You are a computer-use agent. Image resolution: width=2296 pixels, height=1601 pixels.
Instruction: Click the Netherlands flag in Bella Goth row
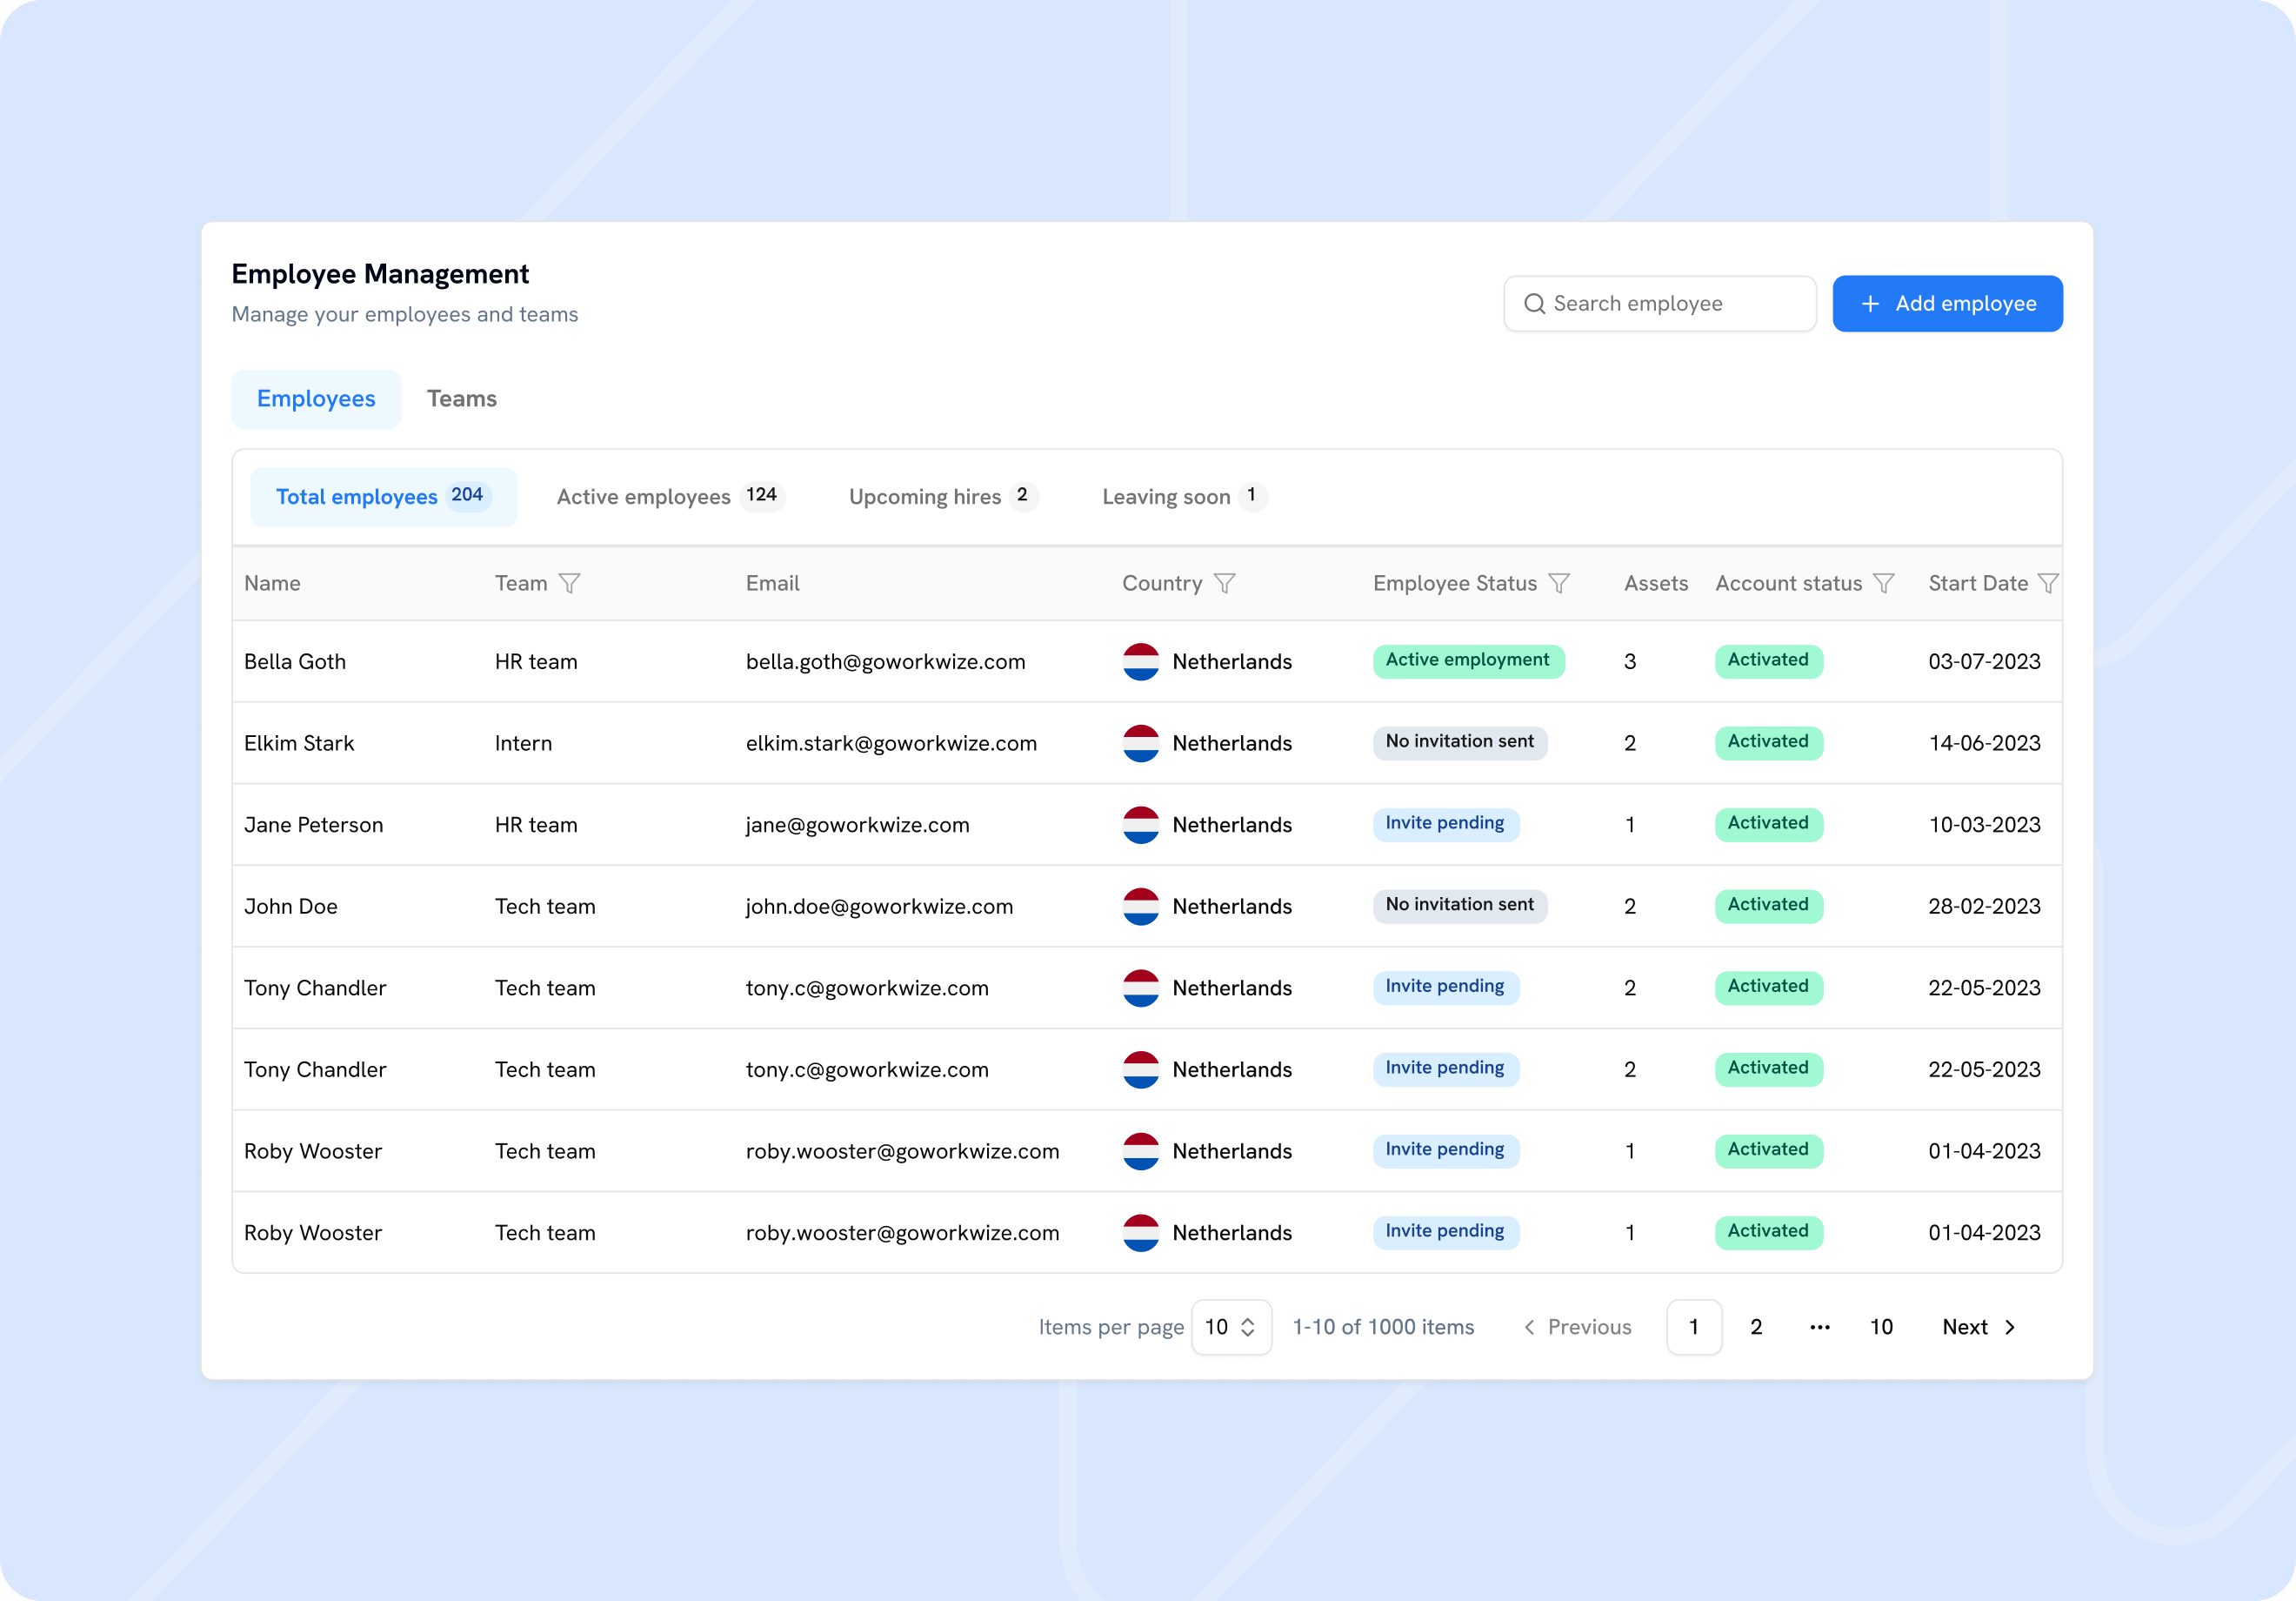1140,661
